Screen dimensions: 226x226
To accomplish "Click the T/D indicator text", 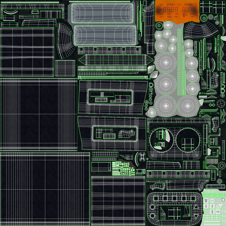I will (x=192, y=17).
